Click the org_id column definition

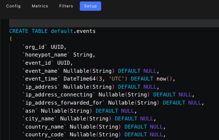44,47
